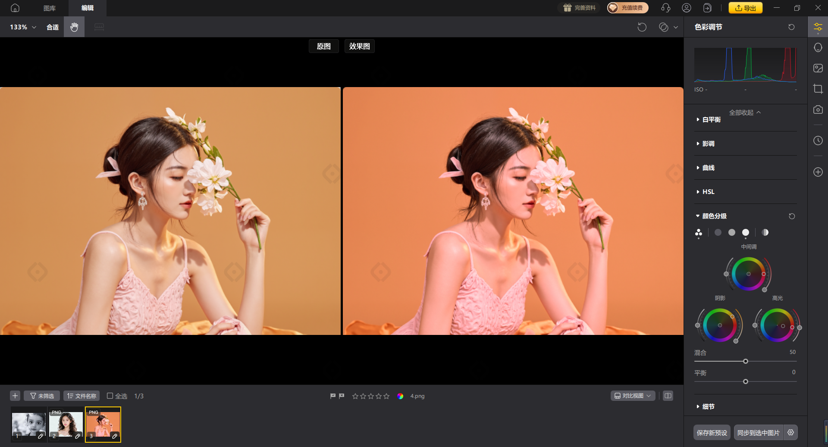
Task: Check the 全选 select-all checkbox
Action: [x=110, y=396]
